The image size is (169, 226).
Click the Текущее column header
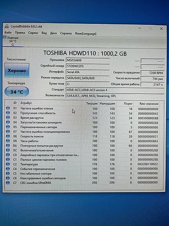tap(92, 103)
